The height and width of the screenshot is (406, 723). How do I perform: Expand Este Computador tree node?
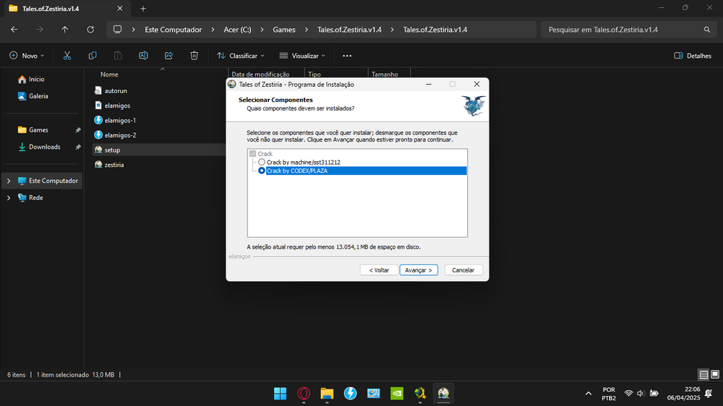(8, 181)
